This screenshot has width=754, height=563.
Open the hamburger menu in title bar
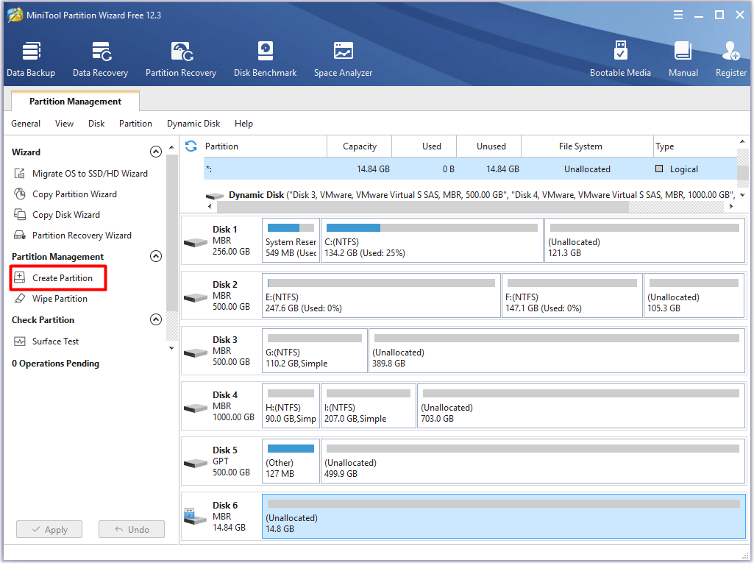[x=678, y=15]
